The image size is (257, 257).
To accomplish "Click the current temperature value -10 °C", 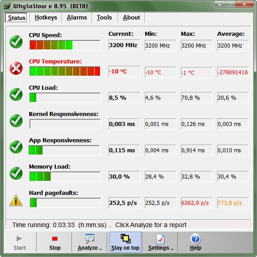I will point(124,71).
